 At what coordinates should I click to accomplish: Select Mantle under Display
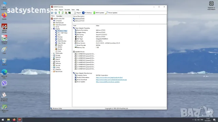pos(59,49)
